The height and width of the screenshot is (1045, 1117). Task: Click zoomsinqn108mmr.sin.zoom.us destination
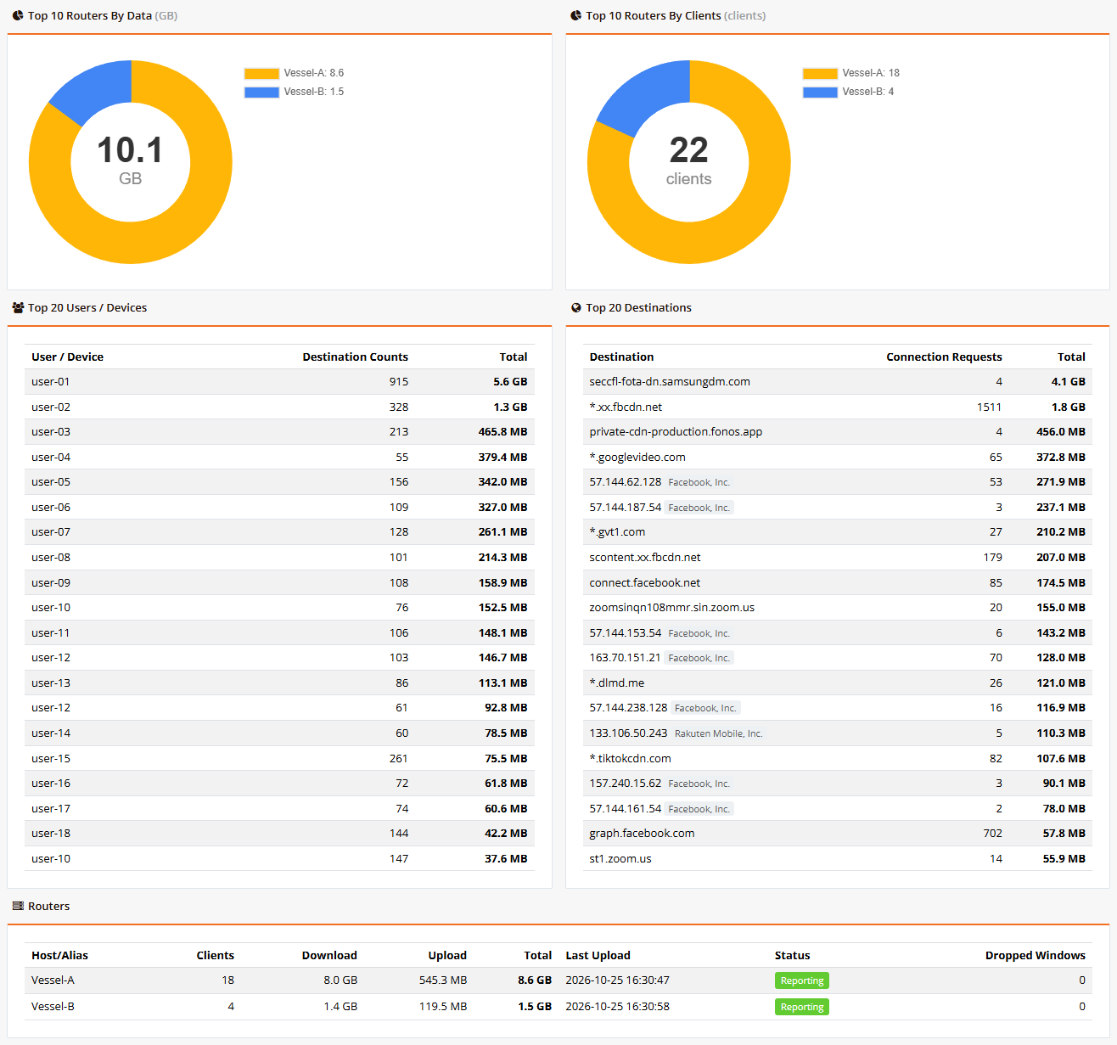coord(671,608)
